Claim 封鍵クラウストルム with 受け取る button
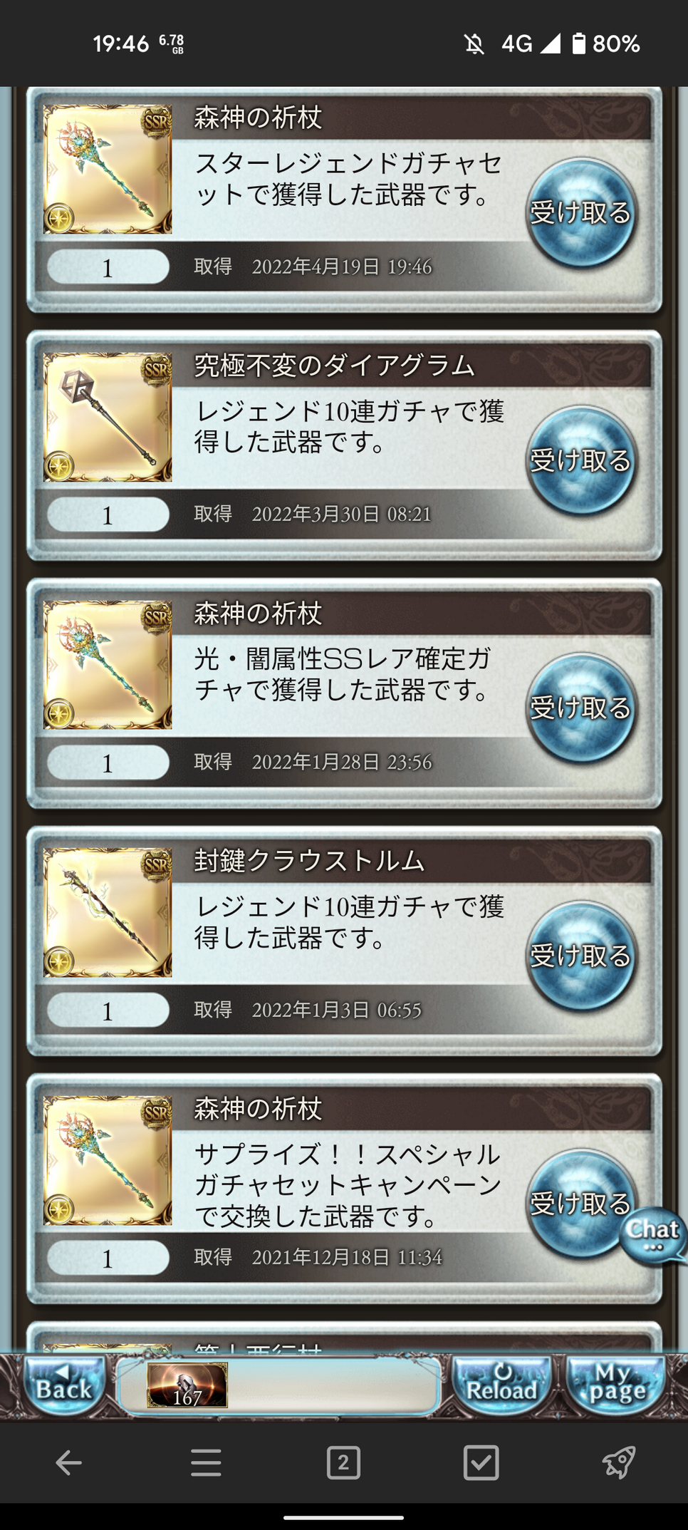The width and height of the screenshot is (688, 1530). point(580,956)
